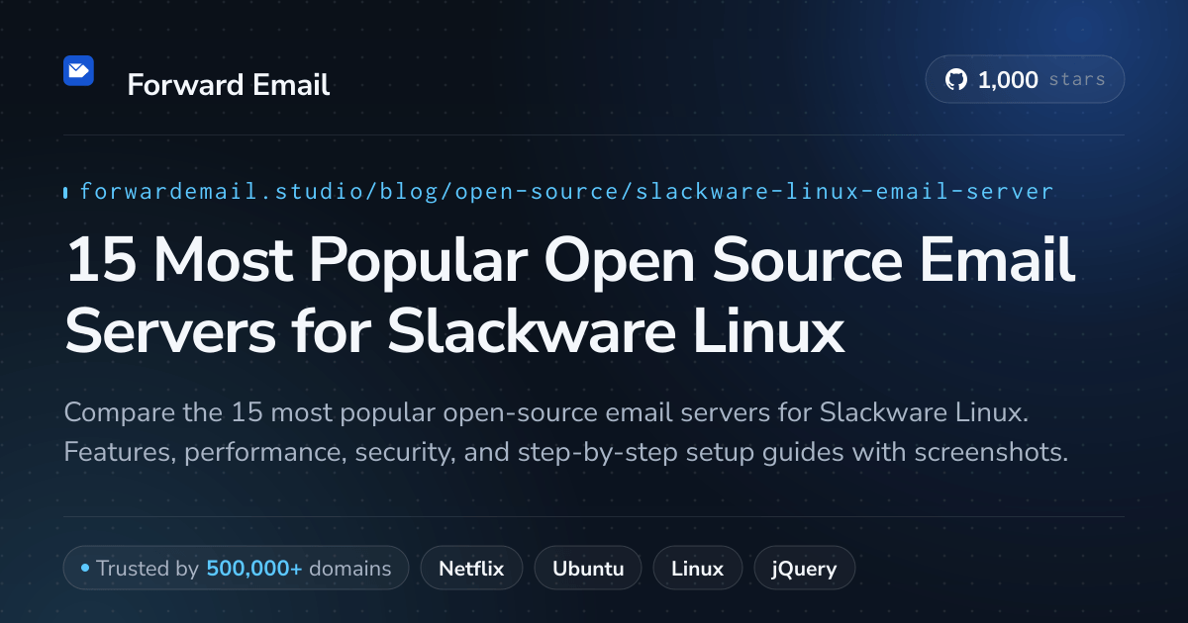Click the Compare the 15 most popular description
Screen dimensions: 1188x623
pyautogui.click(x=566, y=431)
